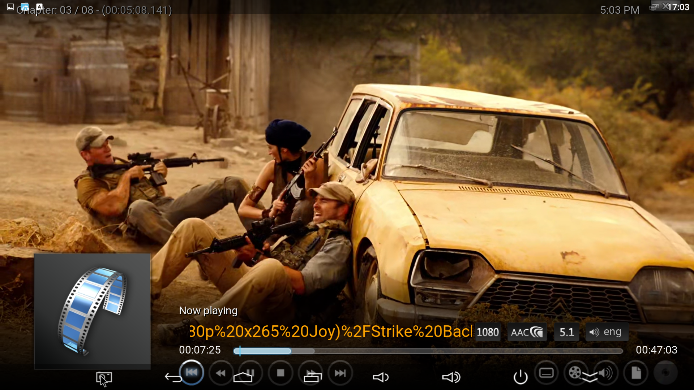Click the film strip video thumbnail
Image resolution: width=694 pixels, height=390 pixels.
point(93,311)
